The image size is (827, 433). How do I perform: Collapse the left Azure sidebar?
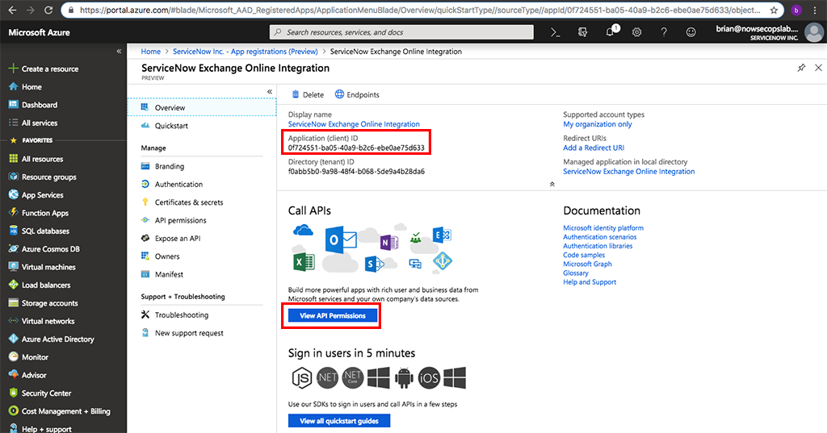119,51
